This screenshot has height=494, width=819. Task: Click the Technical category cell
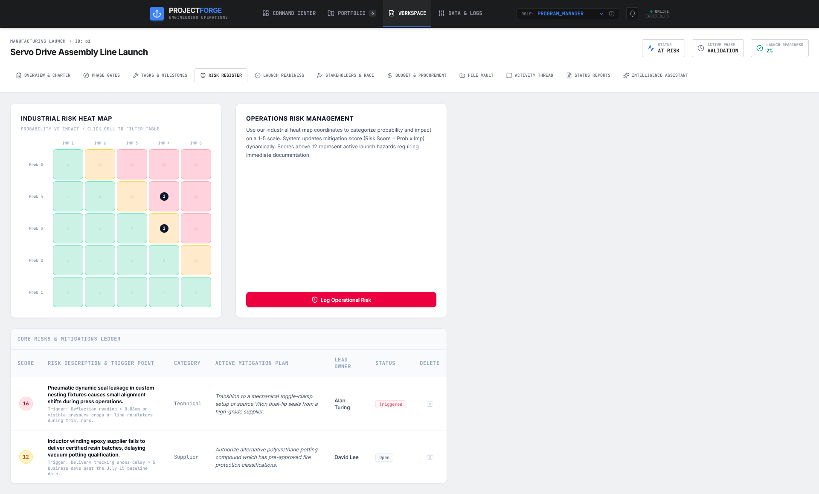188,404
